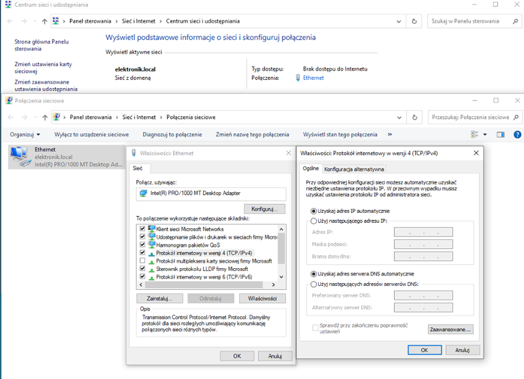The width and height of the screenshot is (524, 379).
Task: Open the Ethernet connection link
Action: (x=313, y=78)
